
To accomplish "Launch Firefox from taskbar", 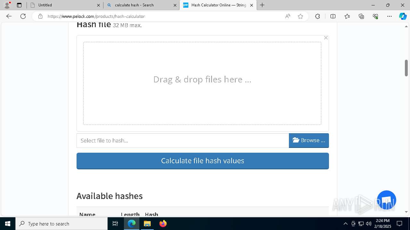I will pos(163,224).
